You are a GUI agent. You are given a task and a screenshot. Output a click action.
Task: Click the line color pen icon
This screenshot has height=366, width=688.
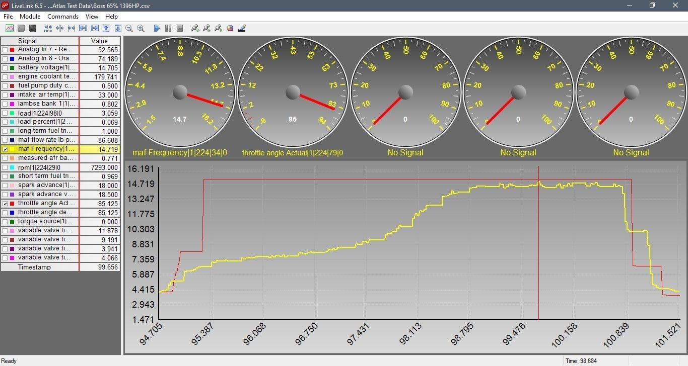pyautogui.click(x=242, y=28)
